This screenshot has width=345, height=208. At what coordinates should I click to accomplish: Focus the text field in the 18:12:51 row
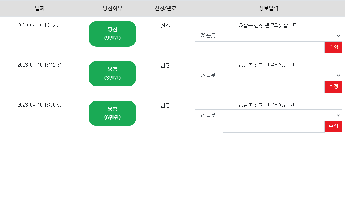tap(260, 47)
